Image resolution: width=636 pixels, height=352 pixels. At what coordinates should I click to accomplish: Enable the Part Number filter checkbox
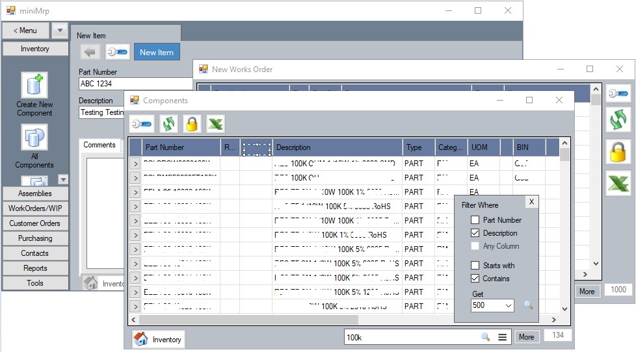(x=476, y=220)
